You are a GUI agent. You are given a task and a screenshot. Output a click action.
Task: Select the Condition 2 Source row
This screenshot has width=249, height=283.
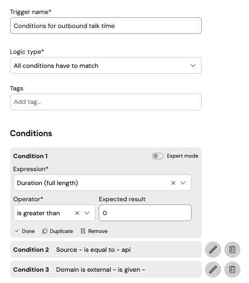pos(106,250)
